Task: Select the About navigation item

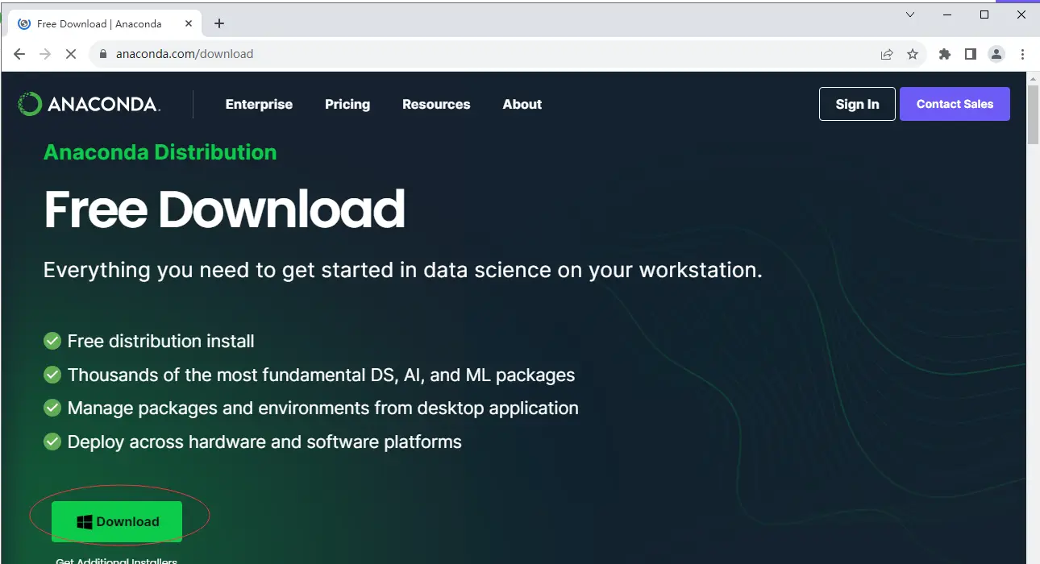Action: [x=522, y=104]
